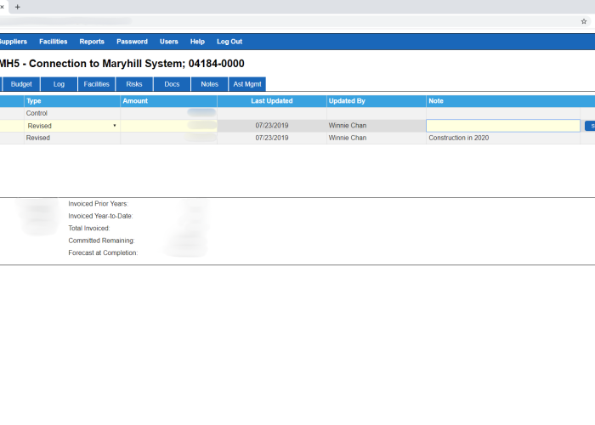Image resolution: width=595 pixels, height=425 pixels.
Task: Click the Total Invoiced label
Action: 88,228
